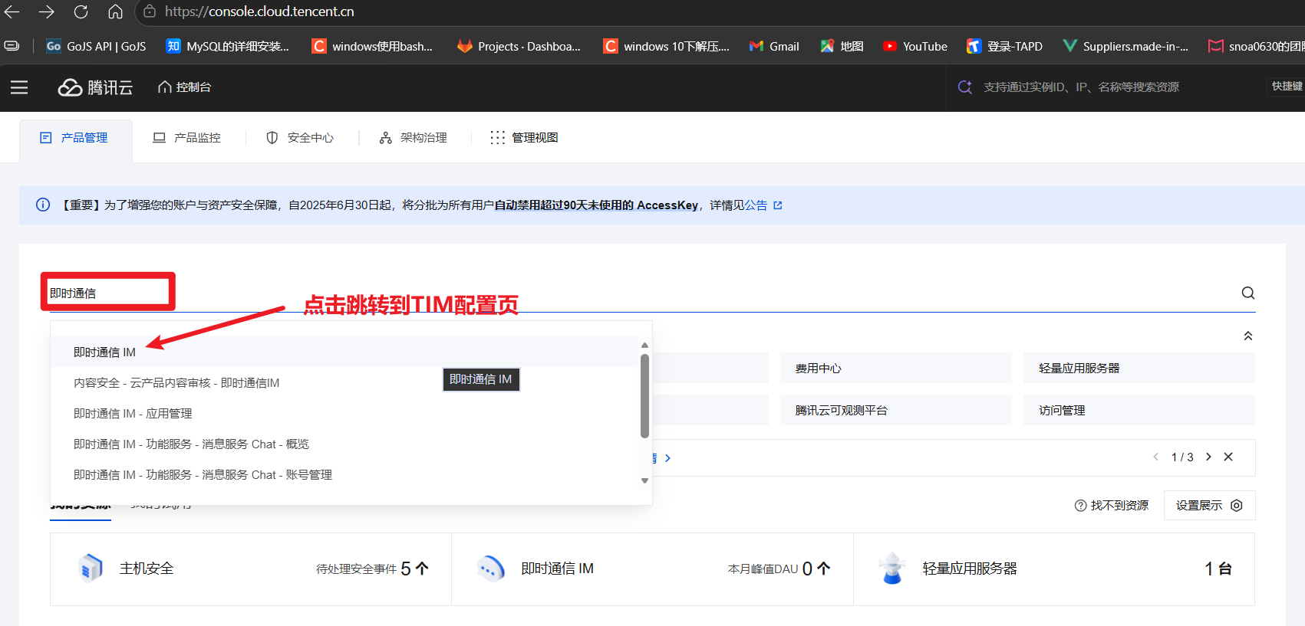Open 腾讯云可观测平台 shortcut
This screenshot has width=1305, height=626.
pyautogui.click(x=896, y=410)
